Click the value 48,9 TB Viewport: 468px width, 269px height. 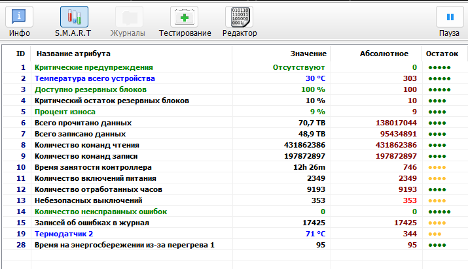click(x=312, y=134)
